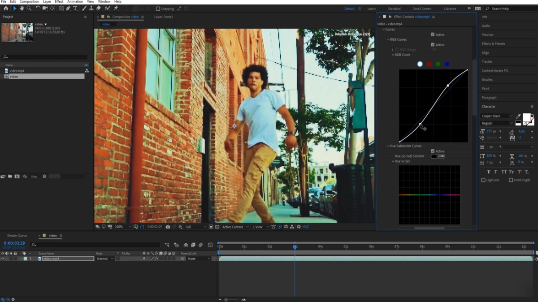Open the composition flowchart icon in the viewer

[x=292, y=227]
